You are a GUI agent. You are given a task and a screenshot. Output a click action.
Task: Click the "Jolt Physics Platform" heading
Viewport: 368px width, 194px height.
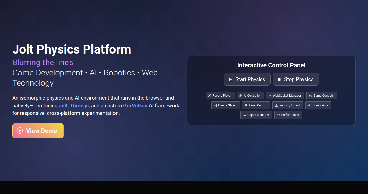coord(72,49)
